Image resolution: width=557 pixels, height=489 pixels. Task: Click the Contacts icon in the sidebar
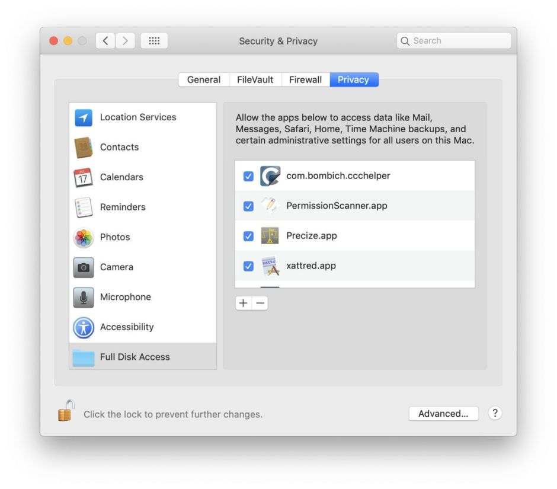84,147
